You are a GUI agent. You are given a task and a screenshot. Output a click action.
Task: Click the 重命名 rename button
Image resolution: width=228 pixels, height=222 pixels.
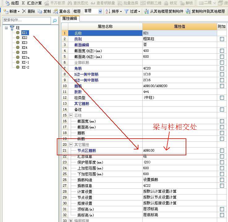point(62,11)
